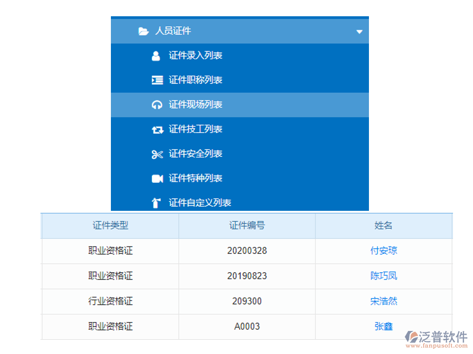The height and width of the screenshot is (354, 473).
Task: Open 证件自定义列表 menu item
Action: [240, 201]
